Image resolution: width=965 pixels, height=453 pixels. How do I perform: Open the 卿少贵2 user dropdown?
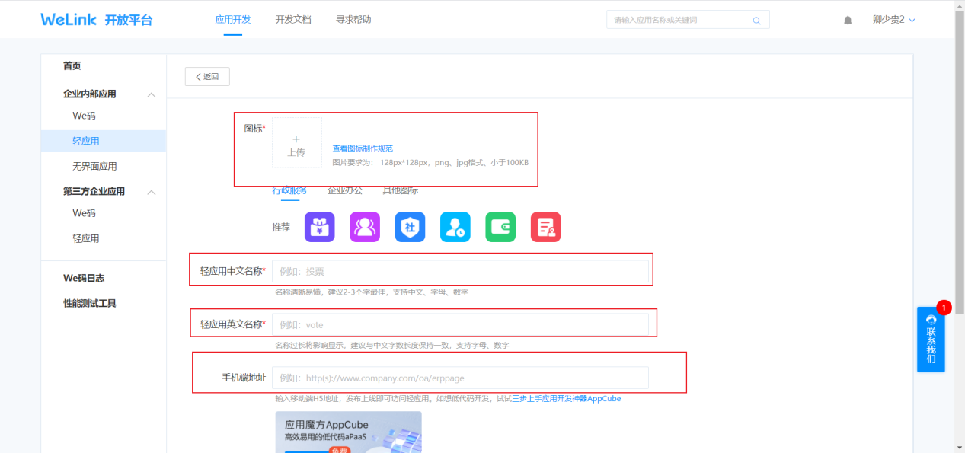(893, 20)
